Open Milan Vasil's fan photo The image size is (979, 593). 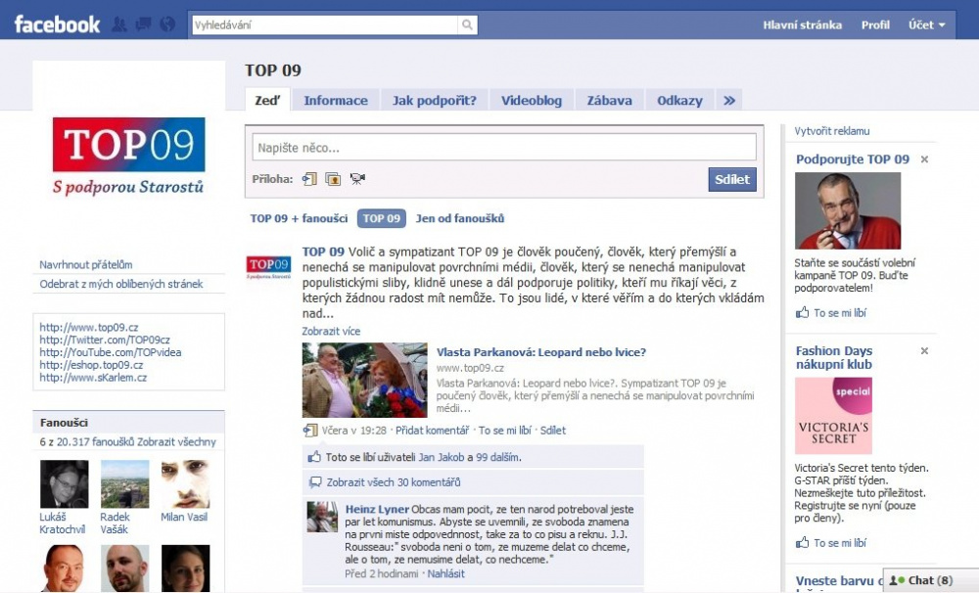point(185,484)
